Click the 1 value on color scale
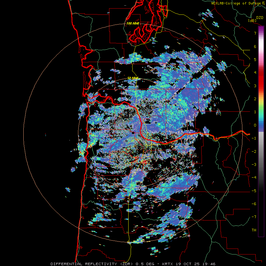 (255, 112)
